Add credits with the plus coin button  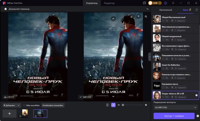[160, 3]
